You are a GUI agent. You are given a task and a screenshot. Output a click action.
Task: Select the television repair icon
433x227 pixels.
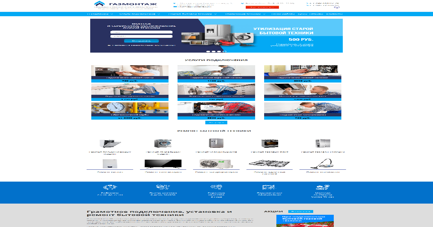(163, 164)
